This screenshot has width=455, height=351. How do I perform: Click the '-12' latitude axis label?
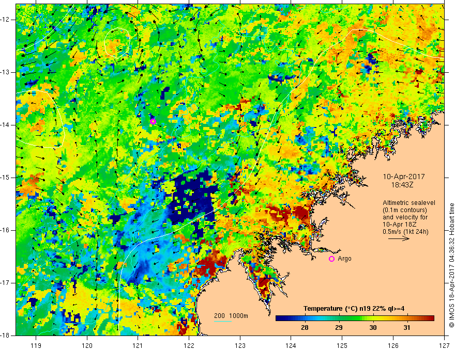tap(6, 20)
